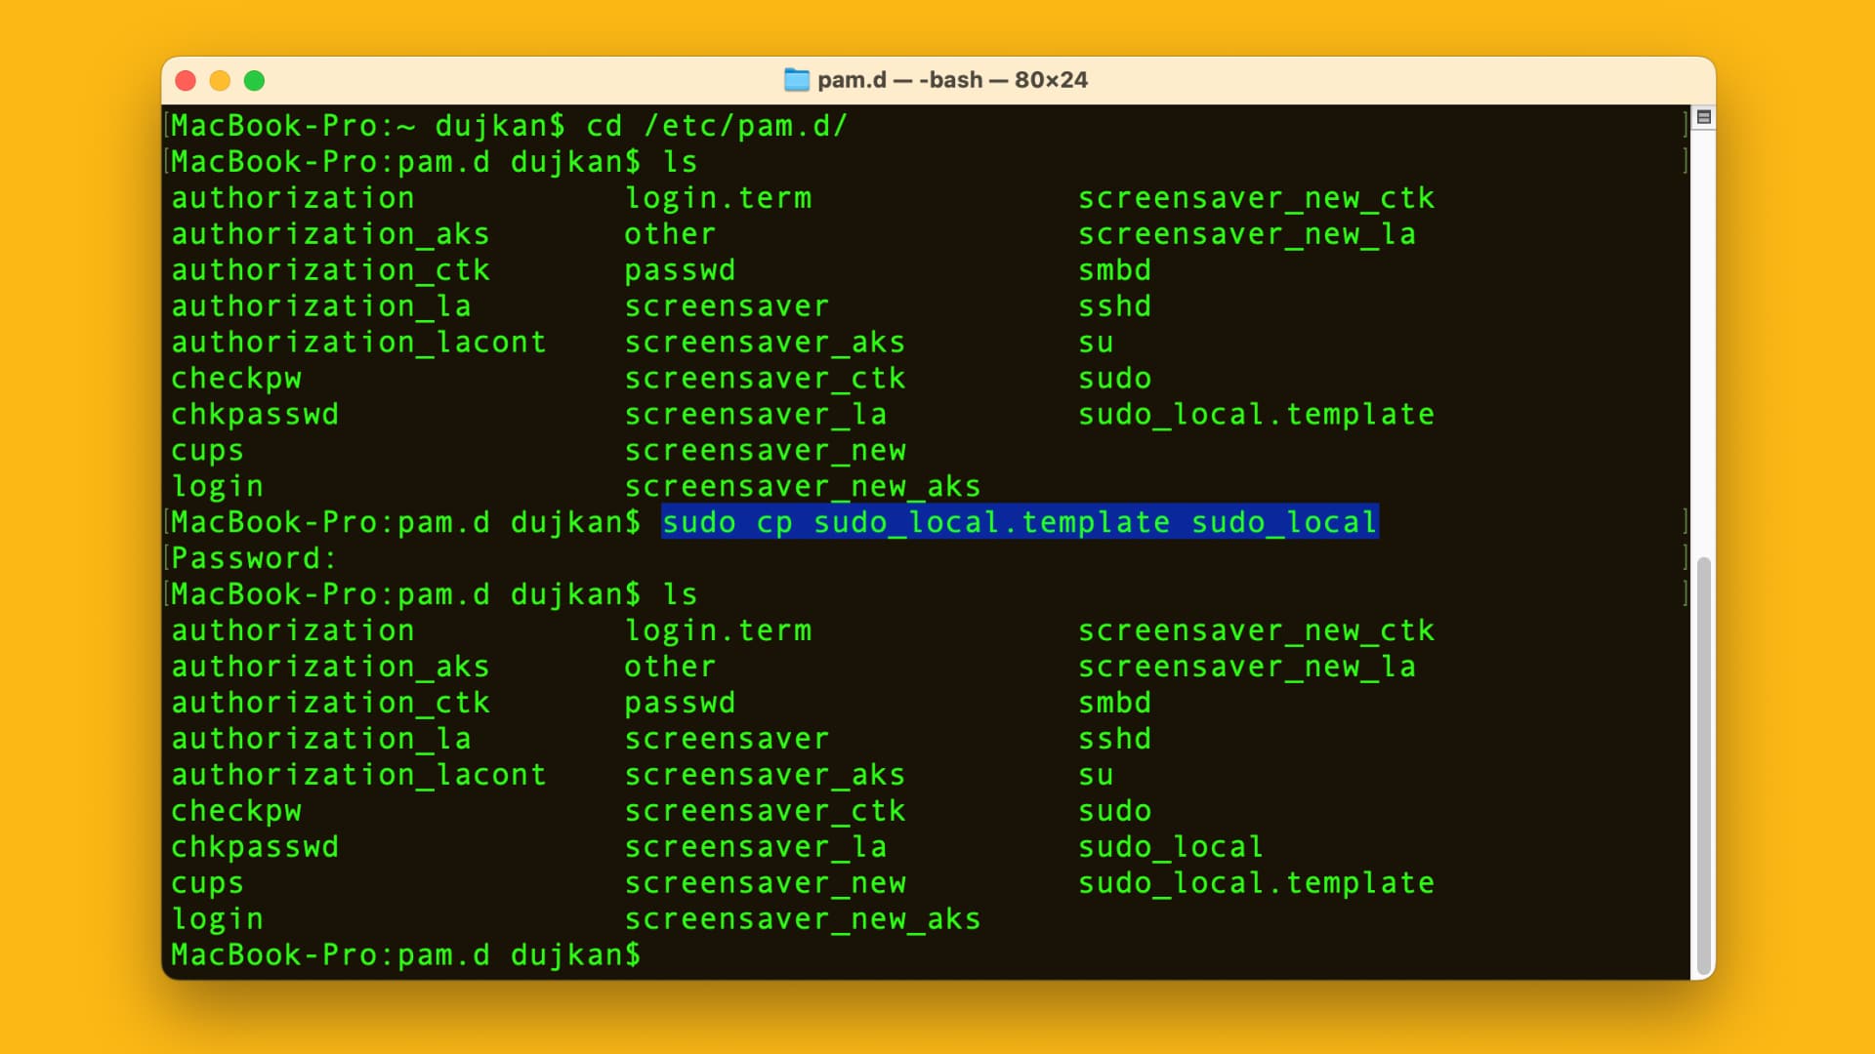Click 'chkpasswd' in the first ls output
This screenshot has width=1875, height=1054.
click(x=255, y=415)
